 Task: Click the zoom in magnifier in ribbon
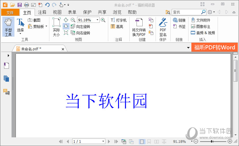(103, 20)
